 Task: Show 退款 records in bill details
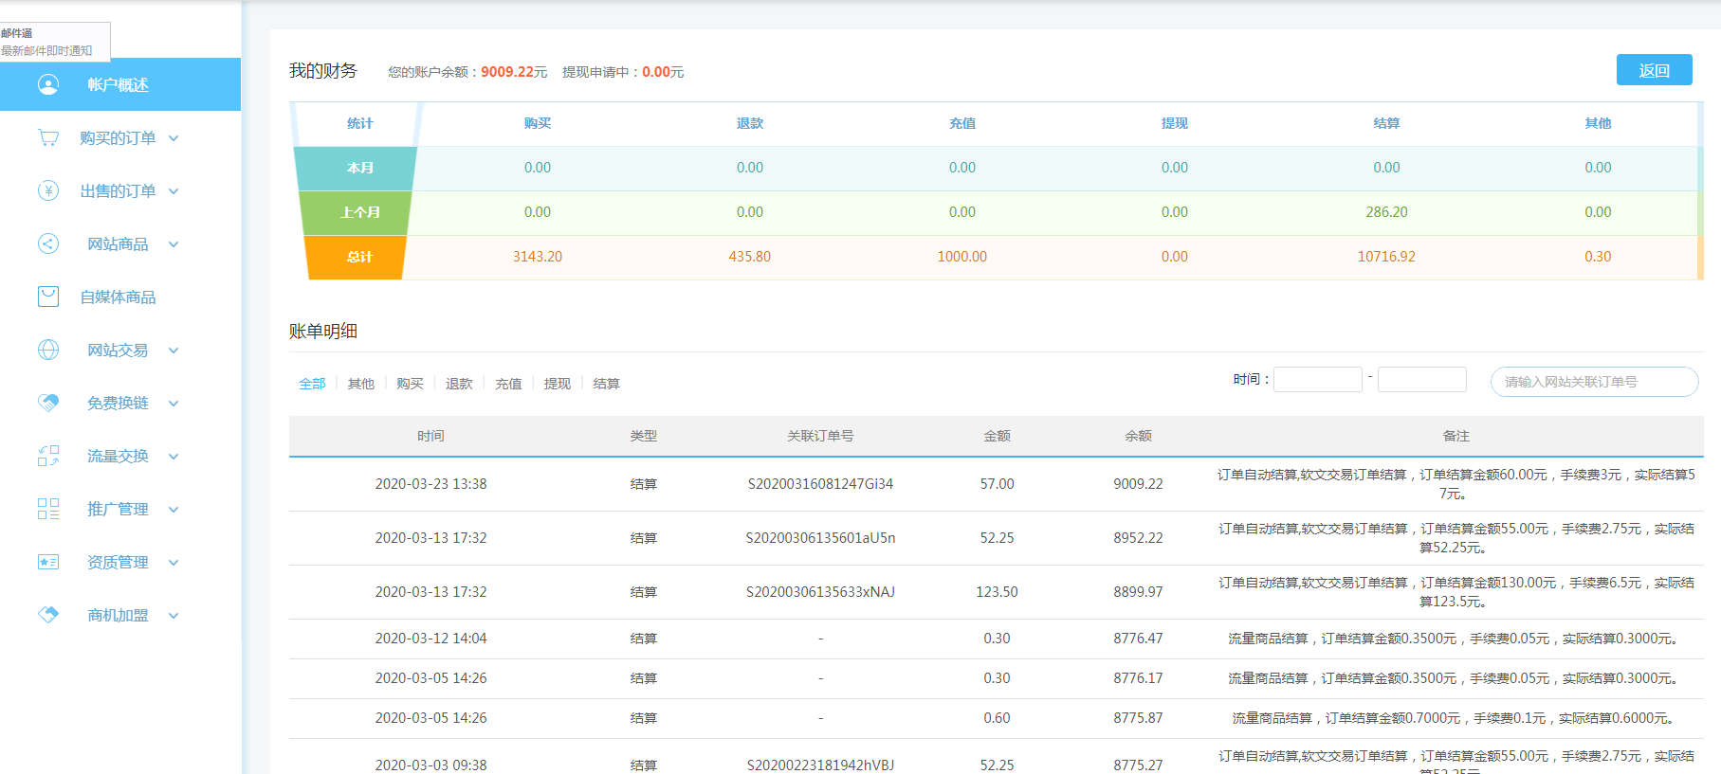[x=459, y=384]
